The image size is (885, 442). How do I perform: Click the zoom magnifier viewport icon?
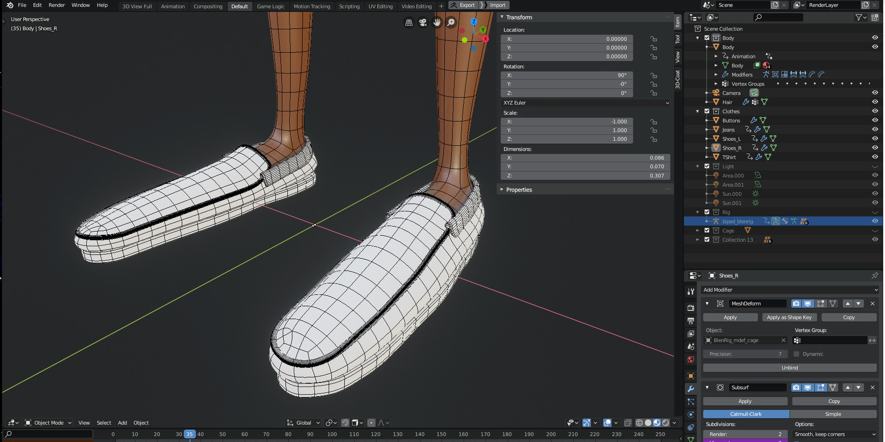pyautogui.click(x=451, y=23)
